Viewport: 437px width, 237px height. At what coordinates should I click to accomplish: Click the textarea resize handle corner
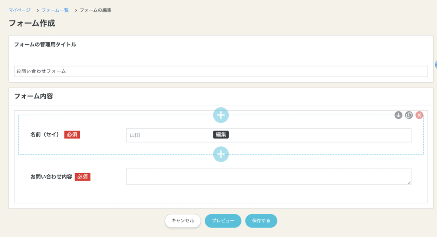point(409,182)
